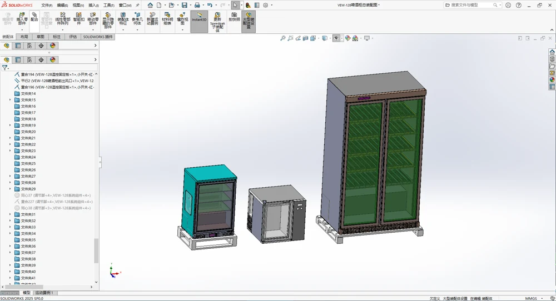Collapse the ribbon with the caret arrow
556x301 pixels.
(x=552, y=30)
